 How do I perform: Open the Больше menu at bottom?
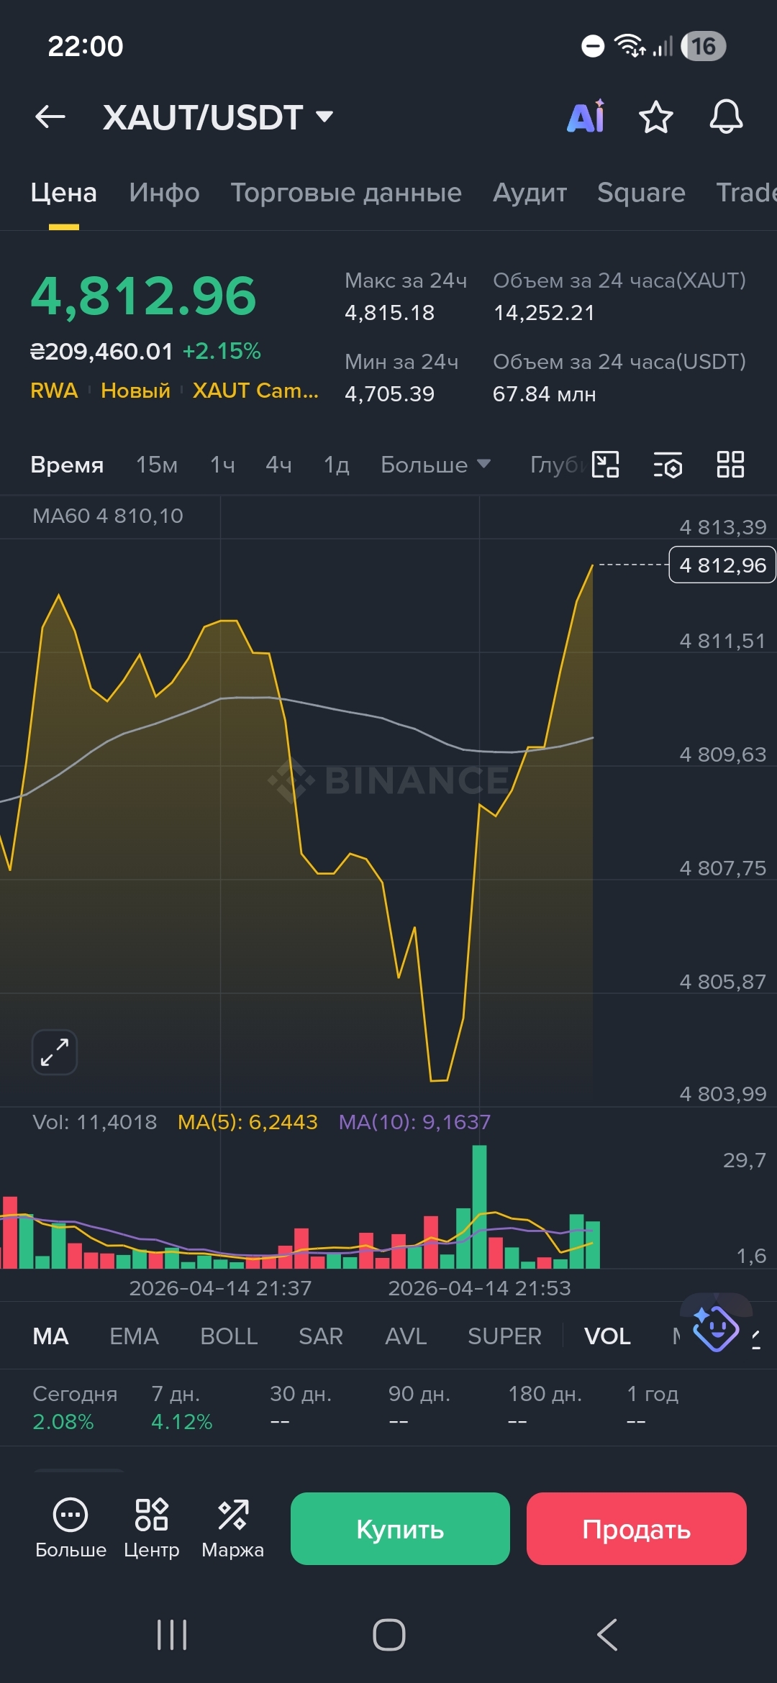click(x=71, y=1528)
